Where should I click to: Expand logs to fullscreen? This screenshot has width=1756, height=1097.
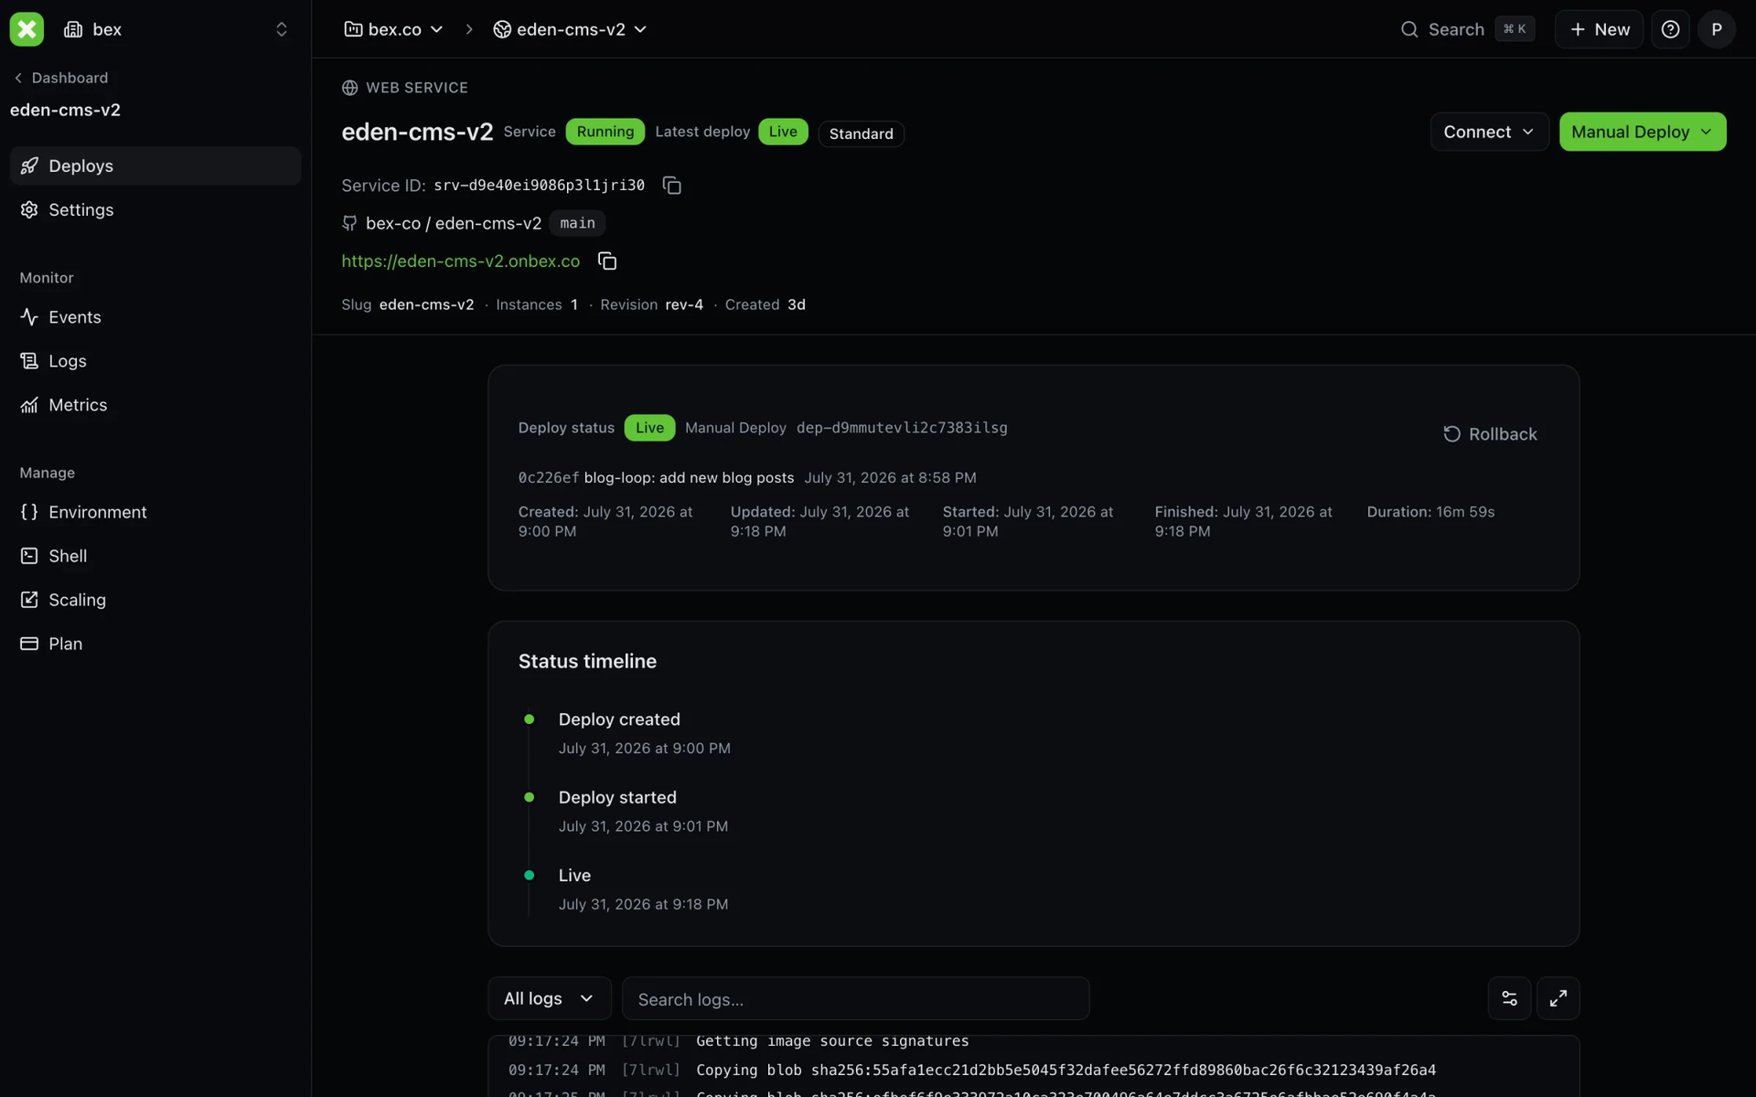coord(1558,998)
